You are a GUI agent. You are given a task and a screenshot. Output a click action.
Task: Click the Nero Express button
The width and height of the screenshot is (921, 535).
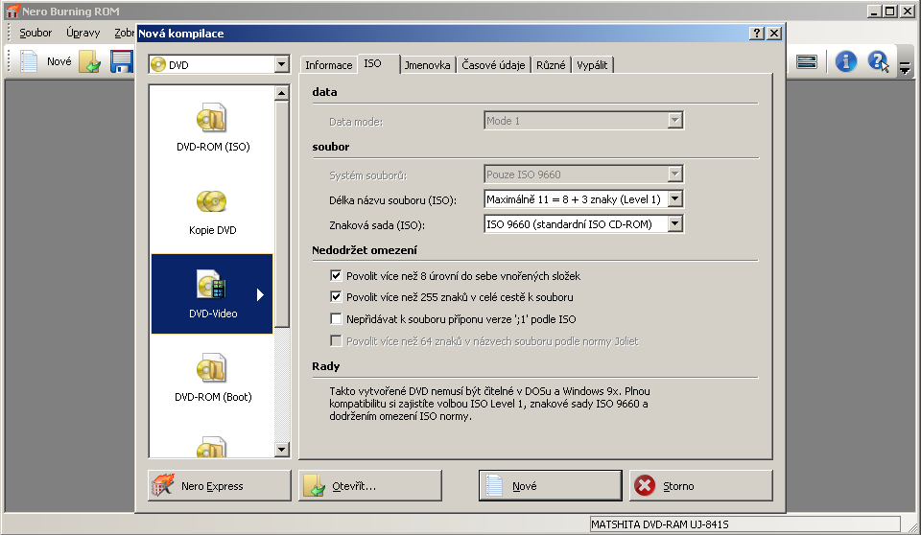point(219,486)
